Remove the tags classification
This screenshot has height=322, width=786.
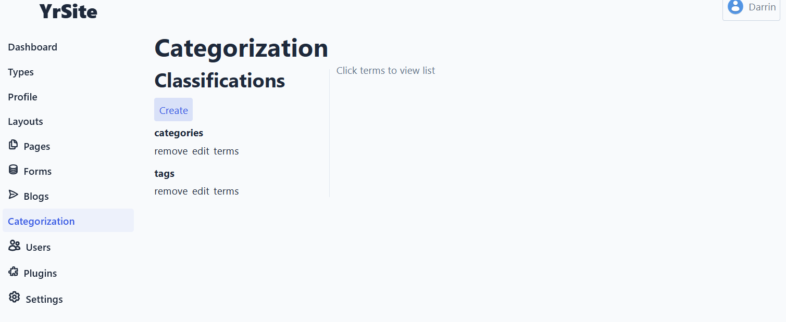[171, 191]
